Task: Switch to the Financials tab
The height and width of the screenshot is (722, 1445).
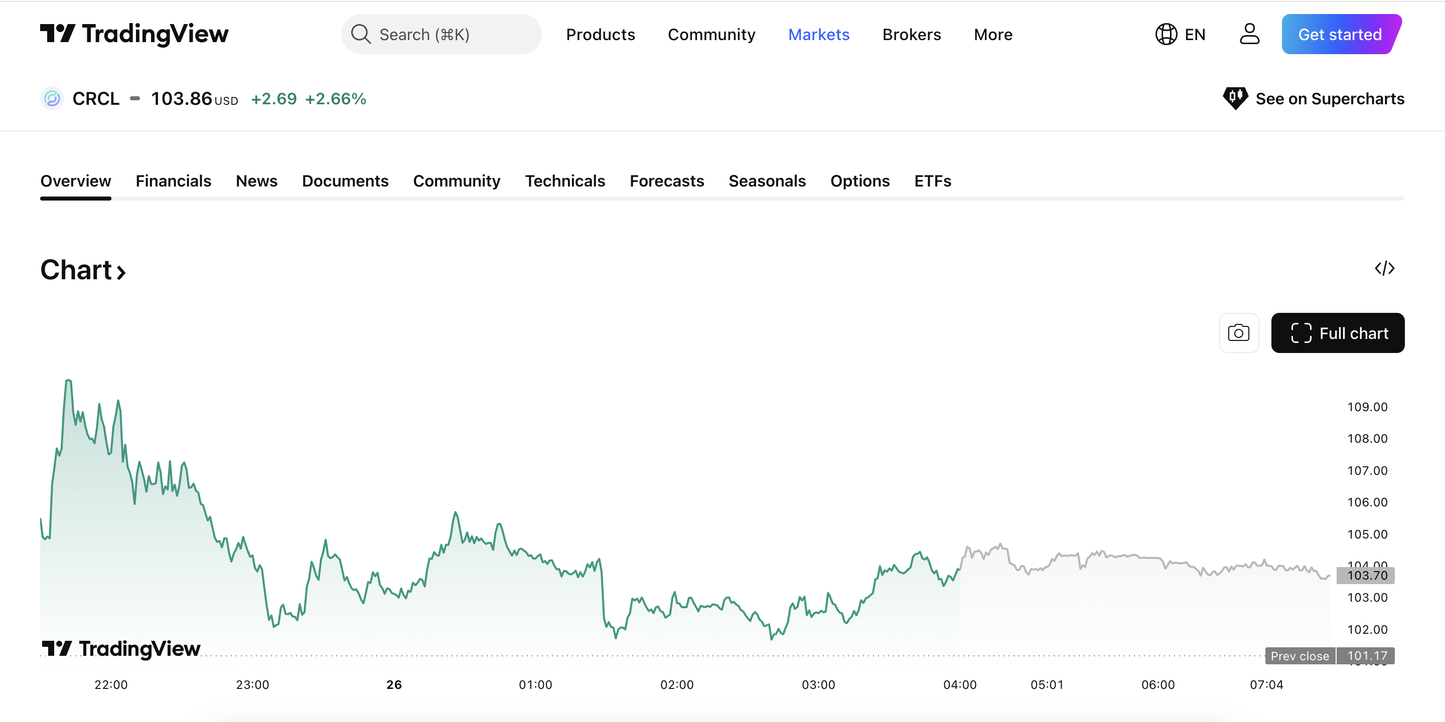Action: click(x=173, y=180)
